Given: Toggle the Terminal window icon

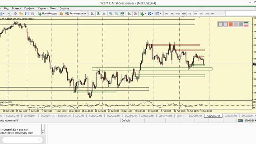Looking at the screenshot, I should [x=27, y=14].
